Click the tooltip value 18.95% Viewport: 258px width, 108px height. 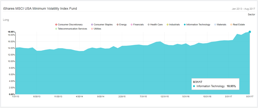tap(231, 86)
